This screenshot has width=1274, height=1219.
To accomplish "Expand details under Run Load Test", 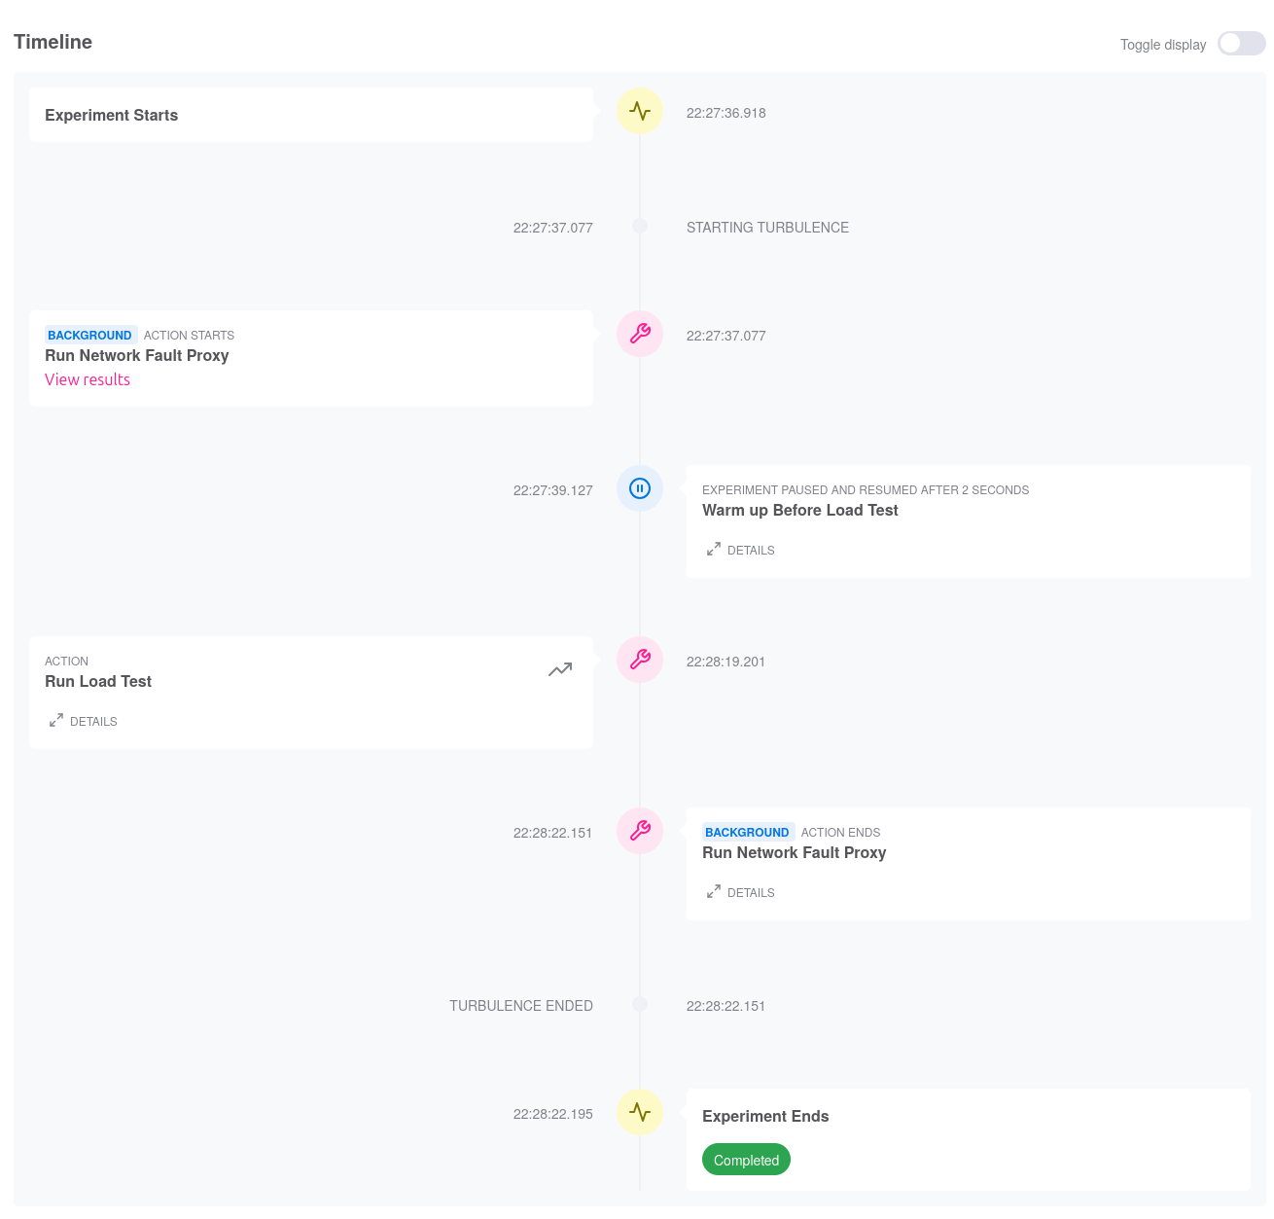I will pyautogui.click(x=84, y=721).
